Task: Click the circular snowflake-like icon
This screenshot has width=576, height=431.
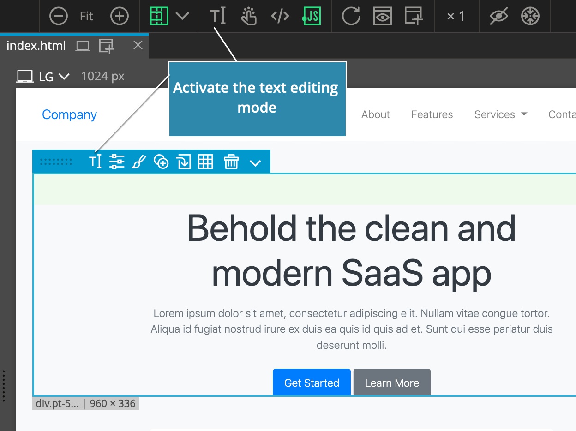Action: point(529,16)
